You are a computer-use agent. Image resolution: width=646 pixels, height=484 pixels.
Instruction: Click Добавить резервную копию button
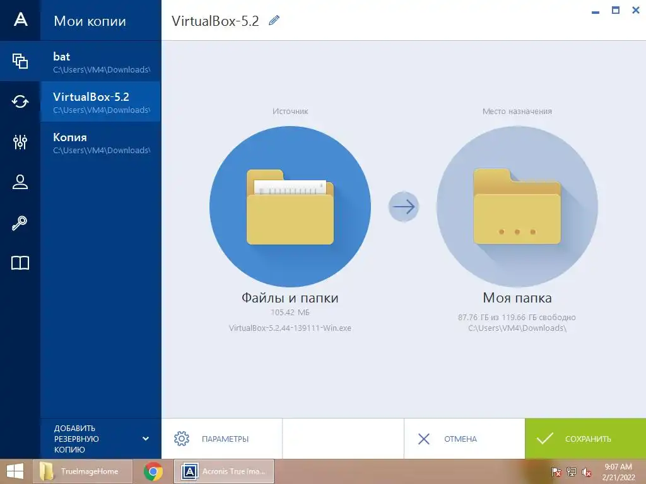pyautogui.click(x=101, y=439)
